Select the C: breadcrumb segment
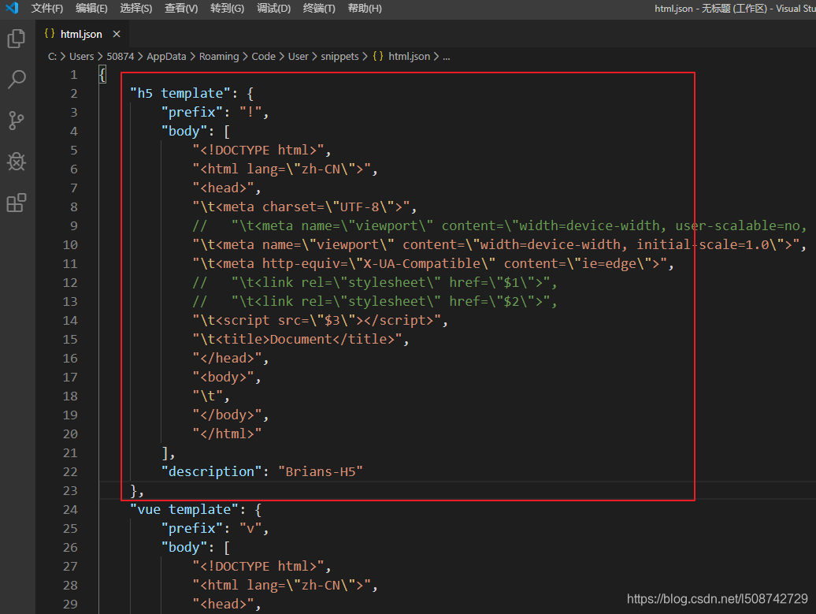This screenshot has width=816, height=614. (x=52, y=56)
